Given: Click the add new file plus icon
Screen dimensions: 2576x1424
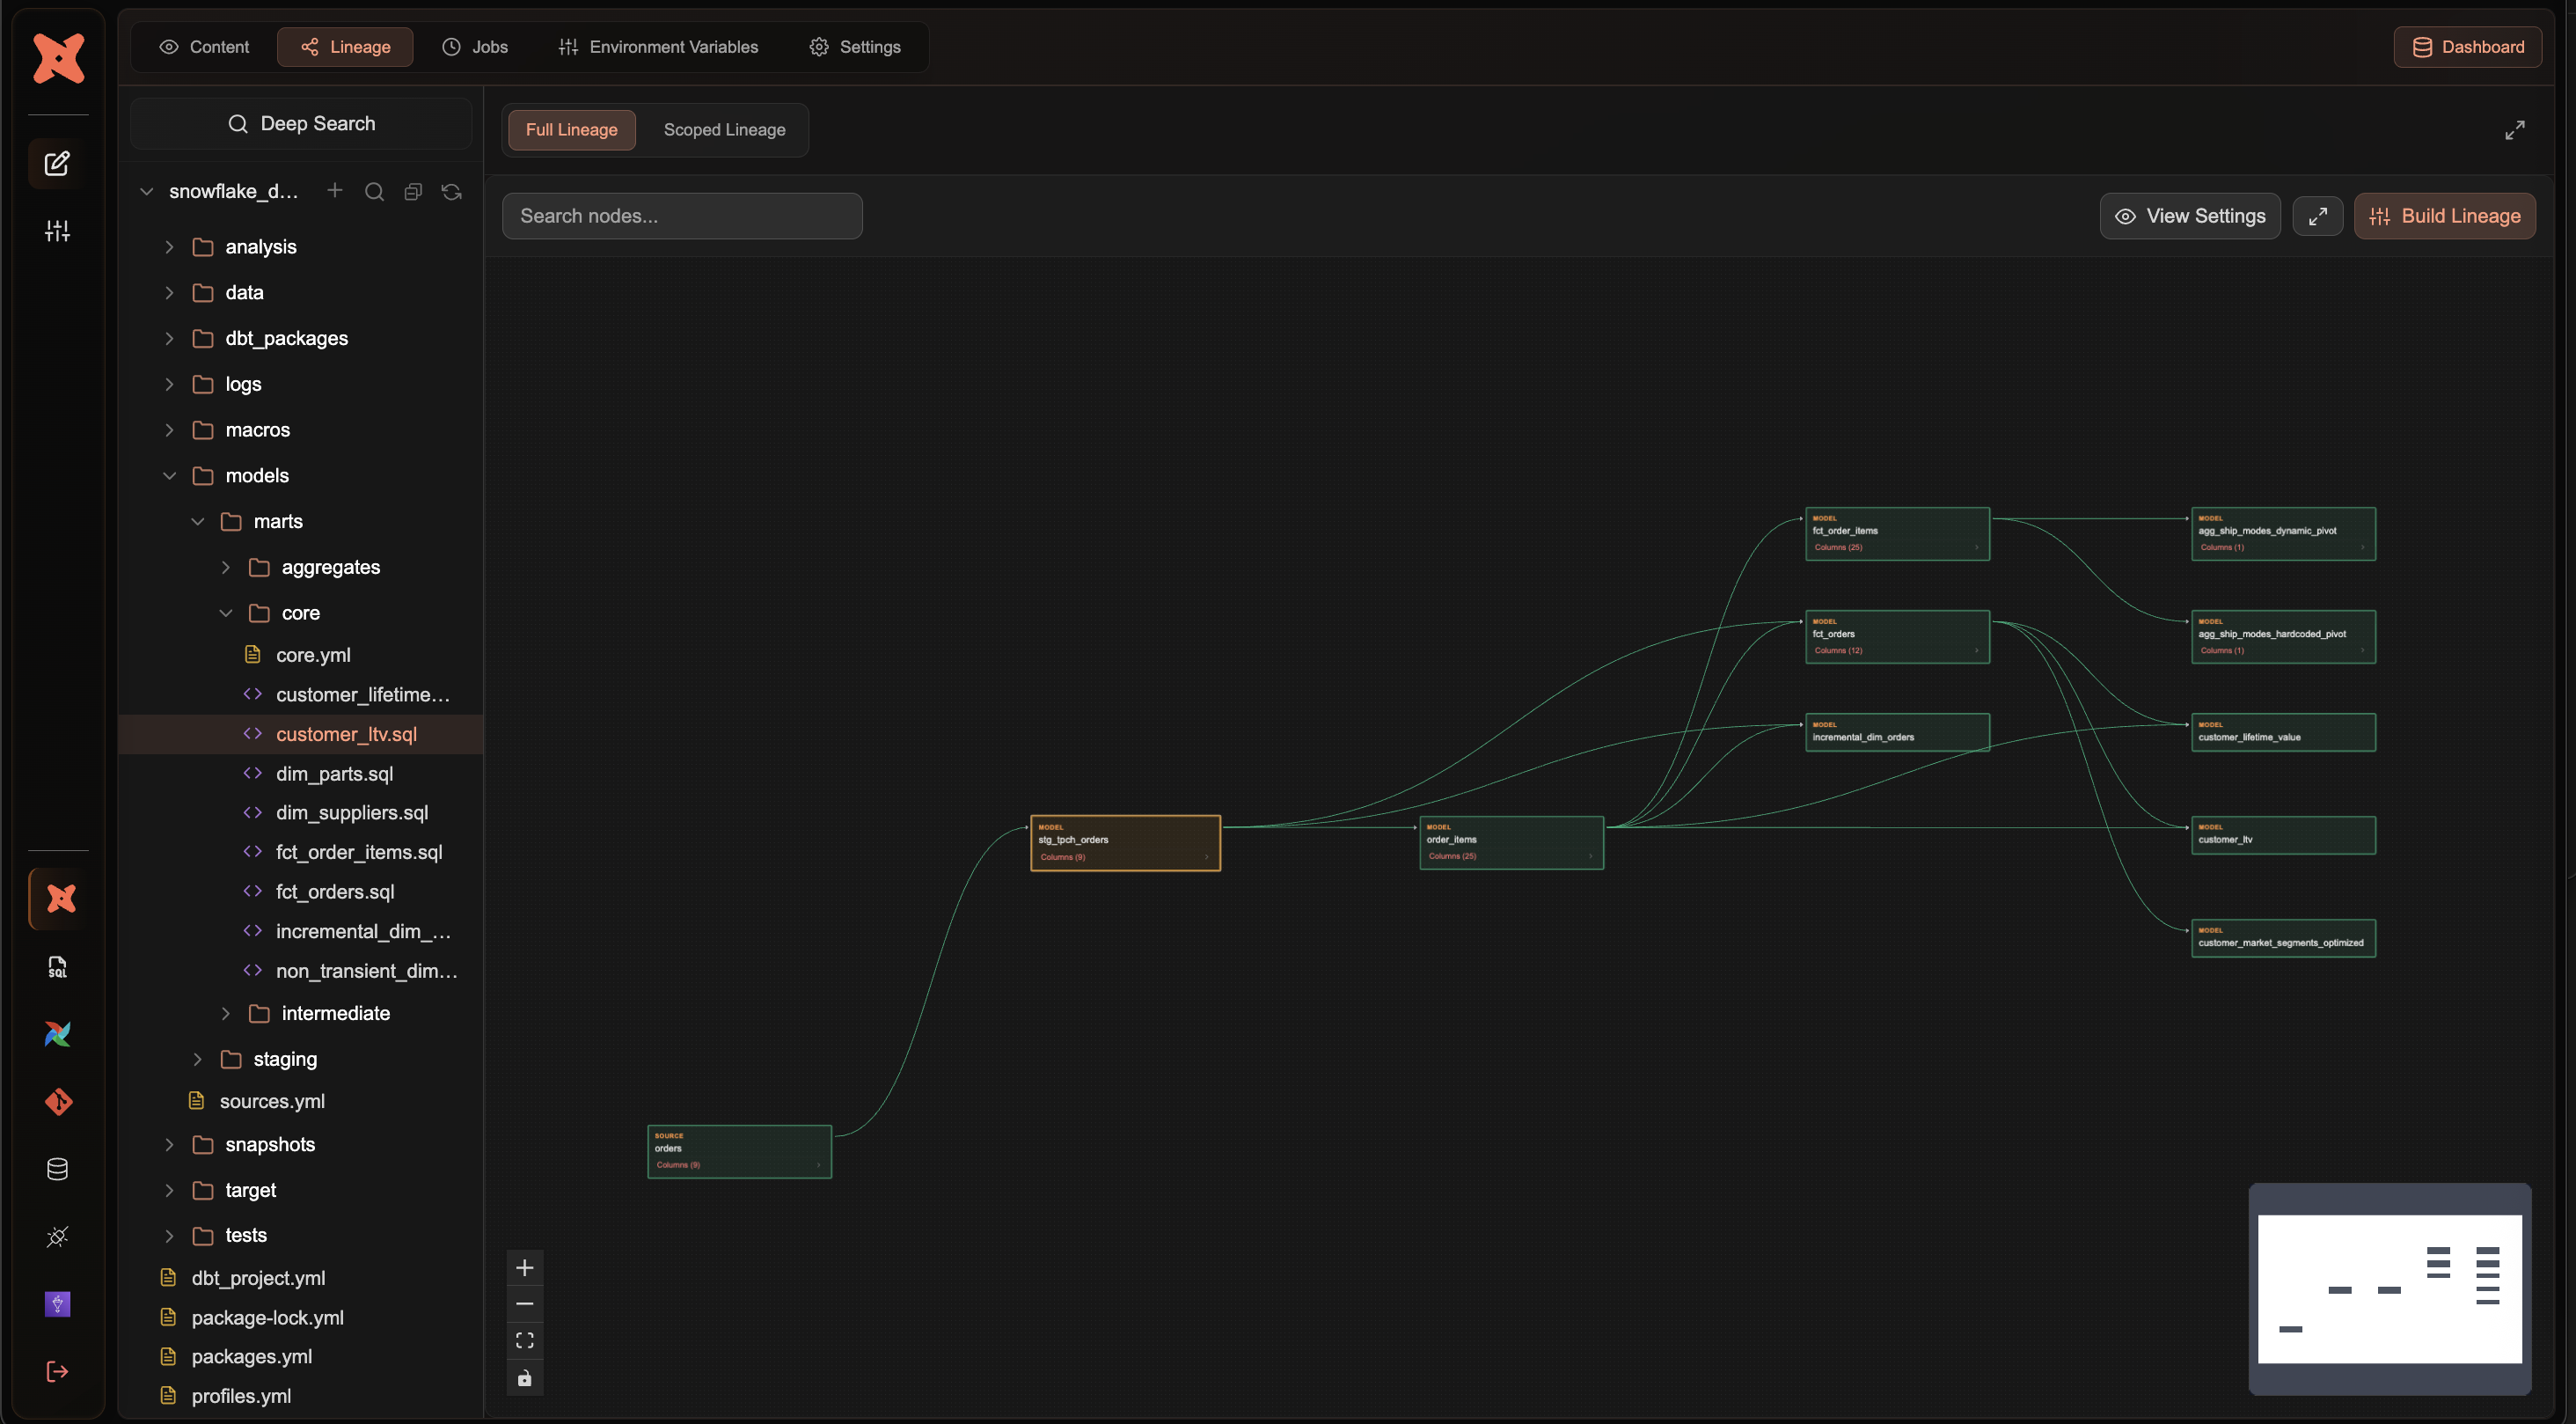Looking at the screenshot, I should click(335, 190).
